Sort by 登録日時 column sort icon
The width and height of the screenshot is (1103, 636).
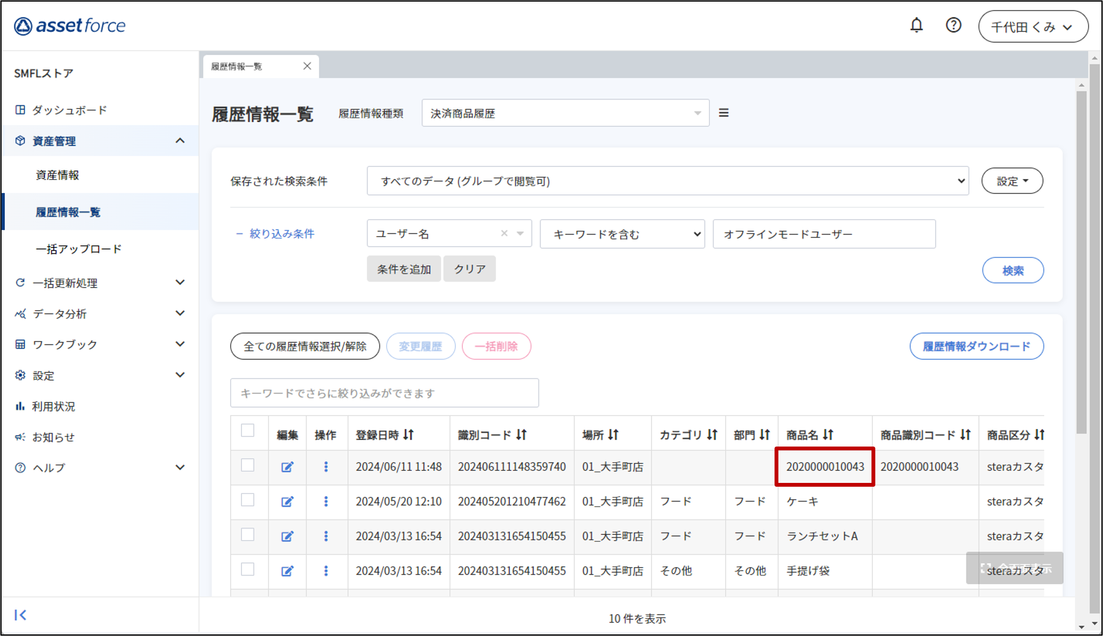coord(408,435)
